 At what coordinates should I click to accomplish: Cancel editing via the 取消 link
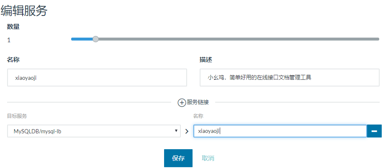click(208, 158)
